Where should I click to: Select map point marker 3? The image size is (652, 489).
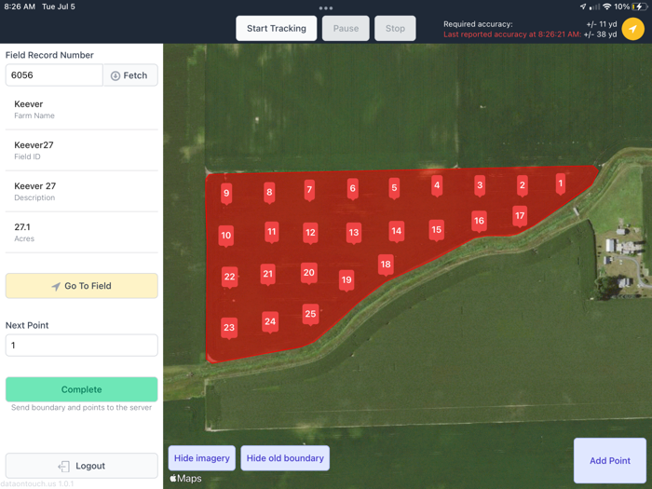click(x=480, y=185)
